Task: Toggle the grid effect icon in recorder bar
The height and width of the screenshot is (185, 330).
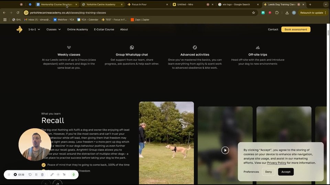Action: (58, 174)
